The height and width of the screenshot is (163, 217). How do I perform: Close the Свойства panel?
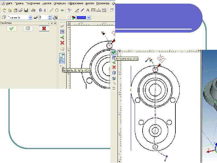click(x=55, y=23)
